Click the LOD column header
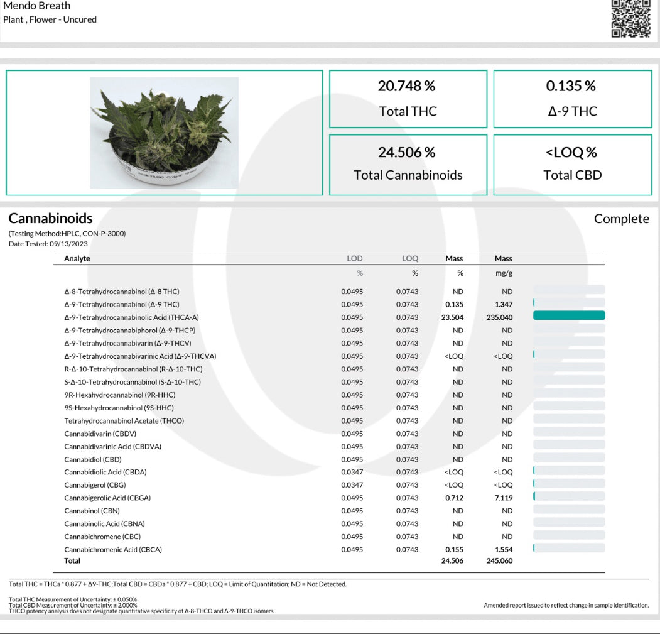This screenshot has height=634, width=660. 355,258
